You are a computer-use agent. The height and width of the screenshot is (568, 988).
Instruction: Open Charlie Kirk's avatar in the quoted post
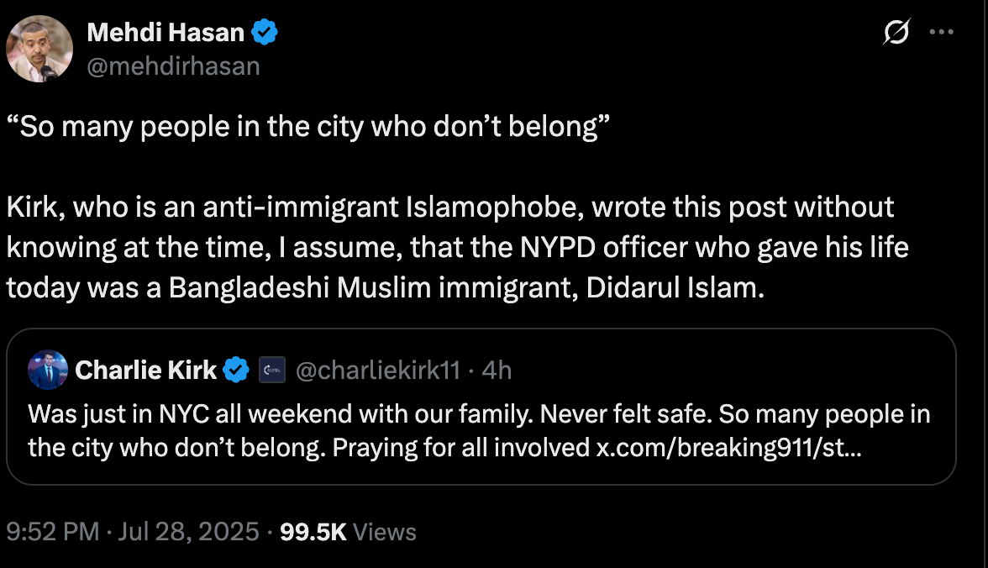coord(49,370)
